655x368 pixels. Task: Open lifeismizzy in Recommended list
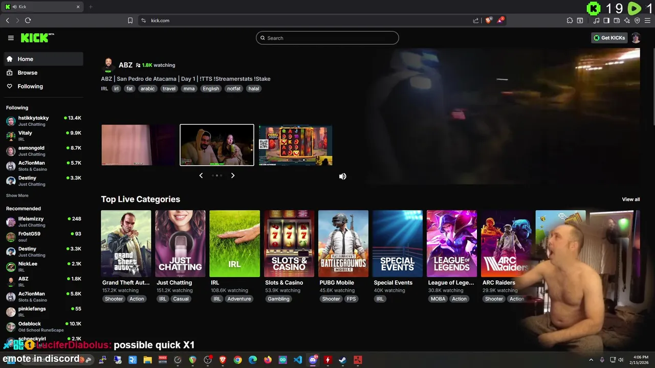pyautogui.click(x=43, y=222)
